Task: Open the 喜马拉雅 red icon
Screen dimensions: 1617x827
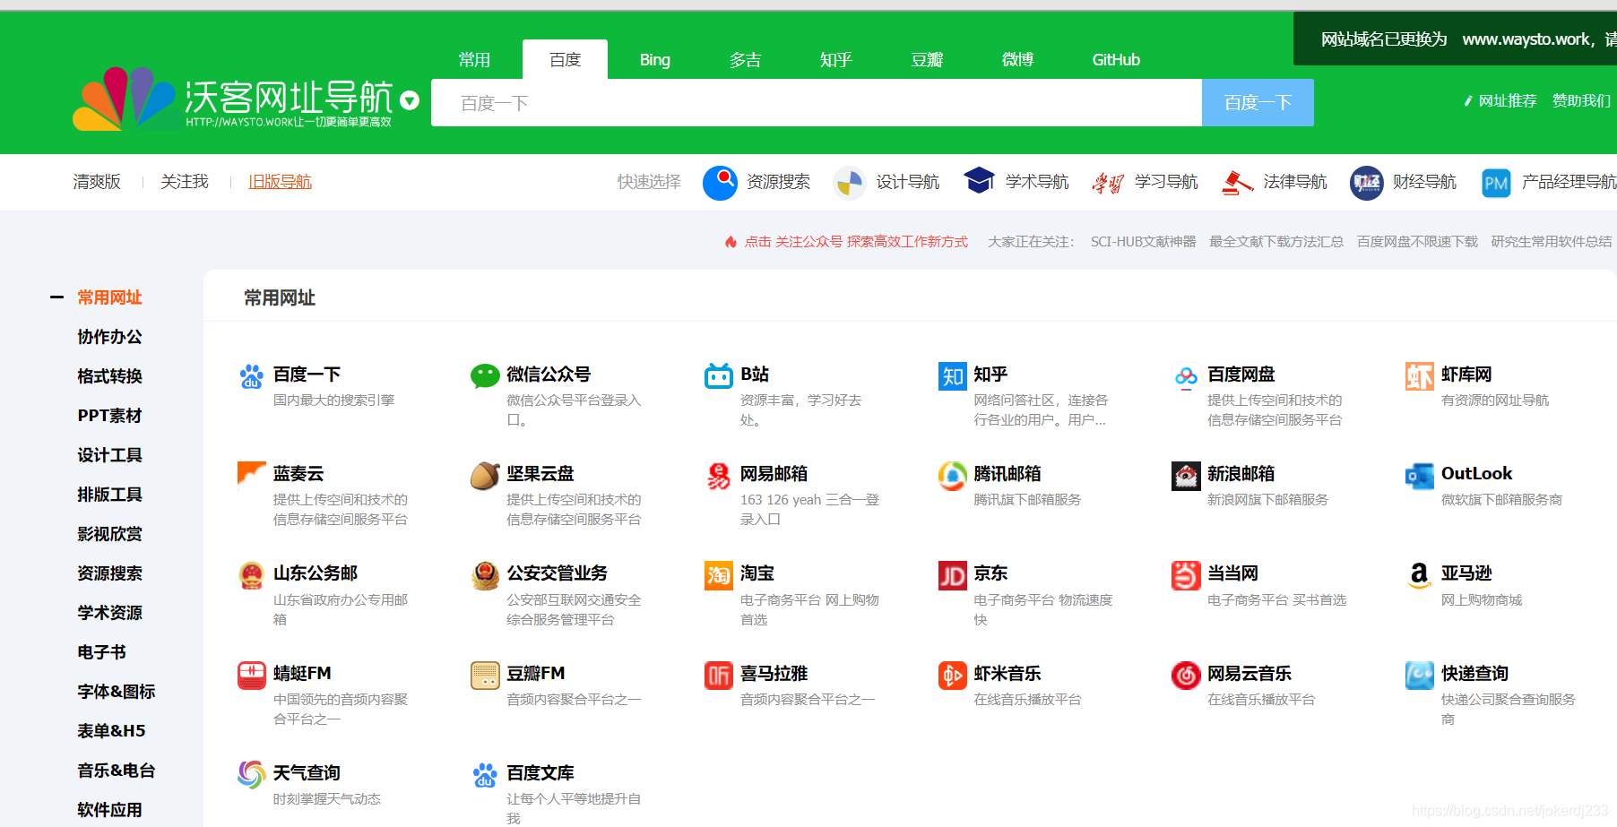Action: click(x=719, y=675)
